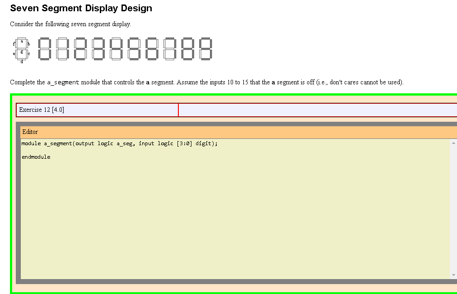Click the "e" lower-left segment label
The width and height of the screenshot is (457, 294).
pos(14,54)
